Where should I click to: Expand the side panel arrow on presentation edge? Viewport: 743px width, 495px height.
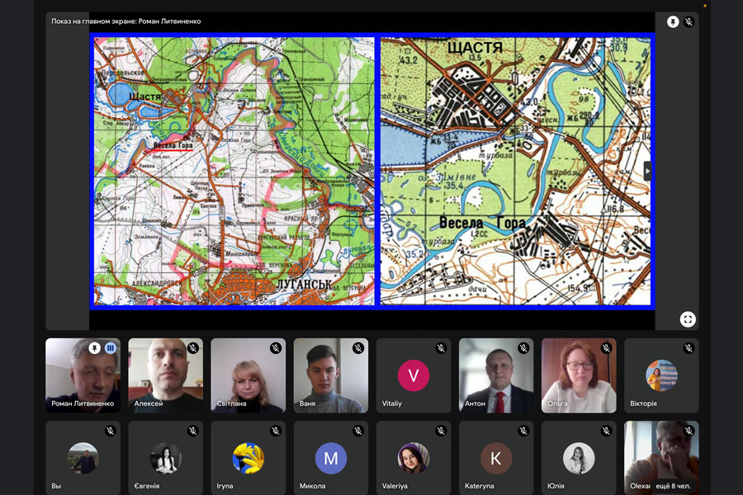click(647, 171)
